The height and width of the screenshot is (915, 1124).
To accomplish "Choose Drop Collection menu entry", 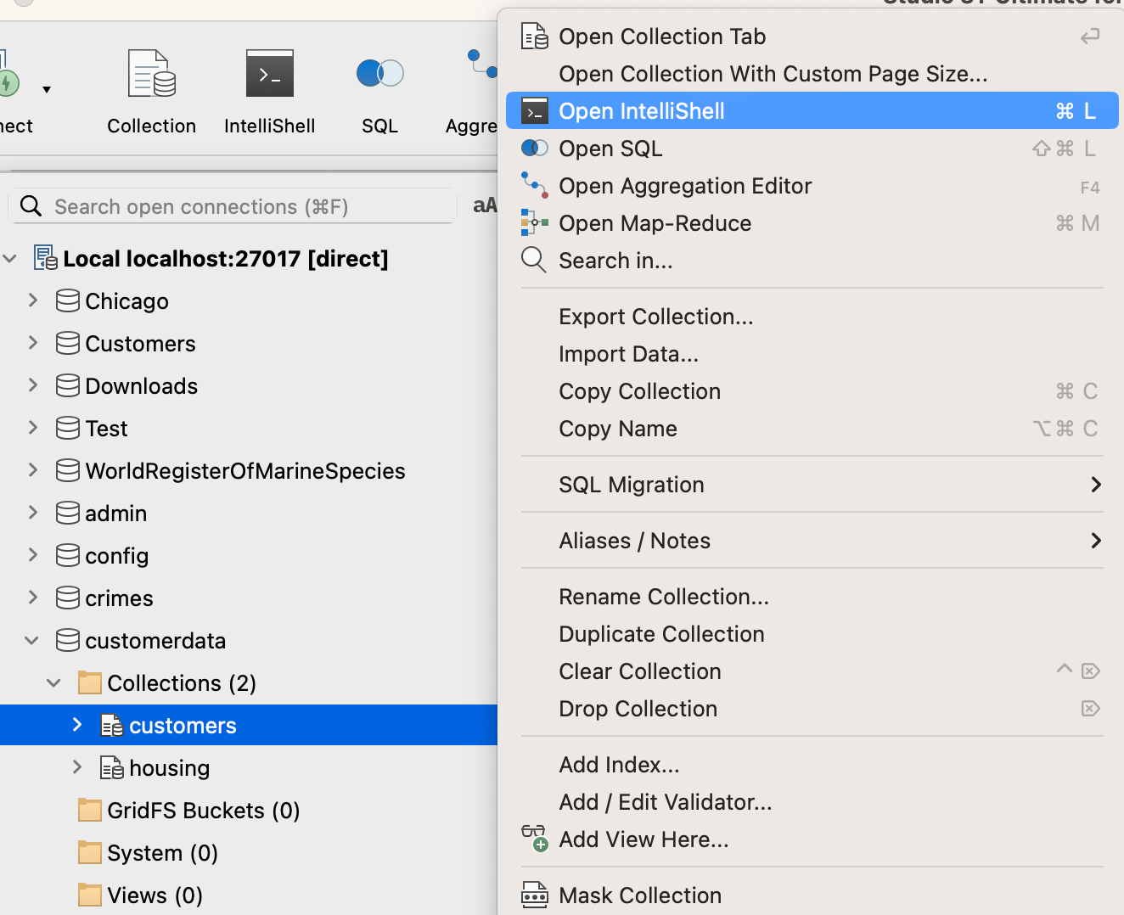I will [x=638, y=709].
